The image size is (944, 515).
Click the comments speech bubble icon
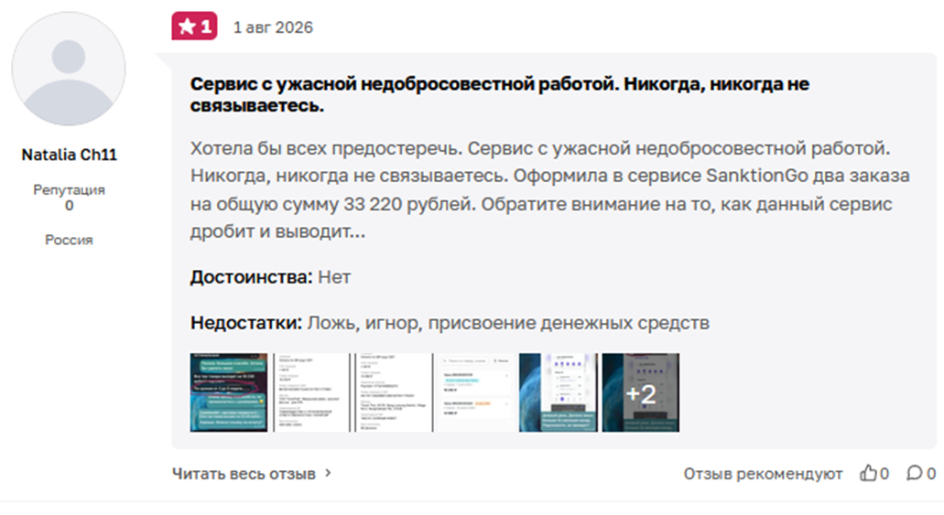pyautogui.click(x=915, y=474)
